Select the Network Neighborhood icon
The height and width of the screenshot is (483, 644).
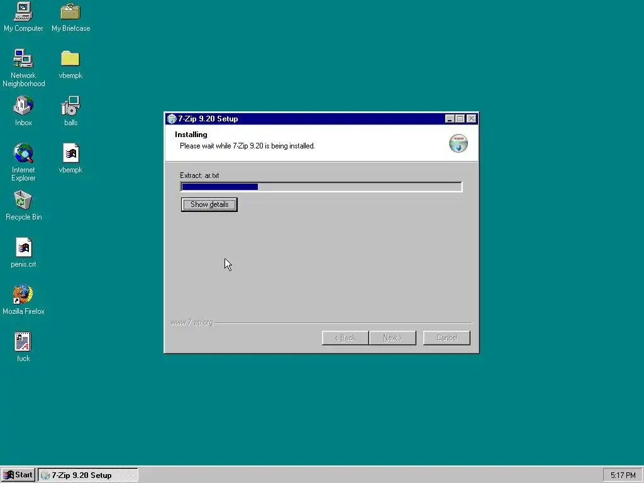coord(23,68)
